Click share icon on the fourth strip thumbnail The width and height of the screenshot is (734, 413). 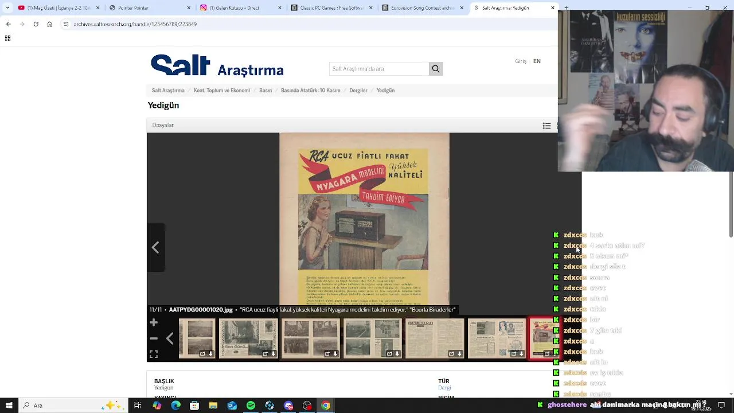[x=389, y=354]
